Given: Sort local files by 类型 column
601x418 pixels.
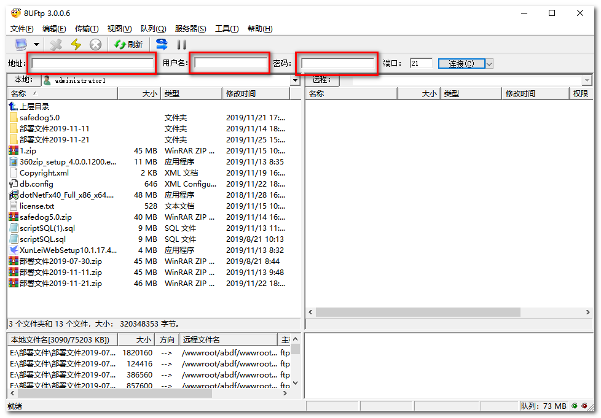Looking at the screenshot, I should point(191,94).
